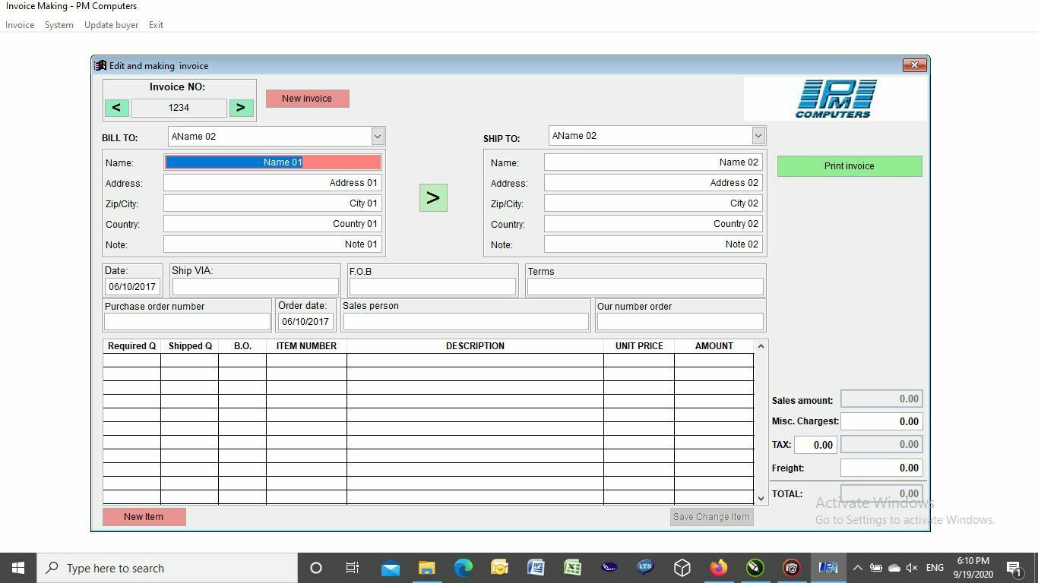Go to the previous invoice number
Image resolution: width=1038 pixels, height=583 pixels.
tap(116, 108)
